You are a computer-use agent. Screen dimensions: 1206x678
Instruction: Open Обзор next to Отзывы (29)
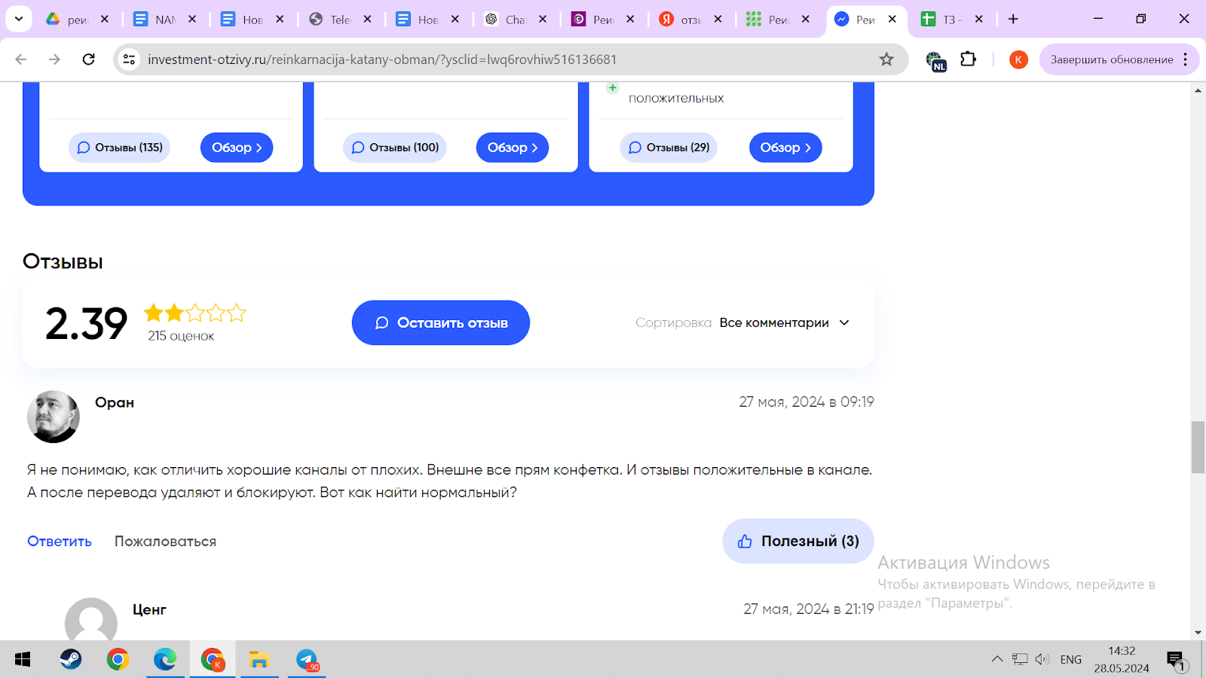tap(785, 148)
